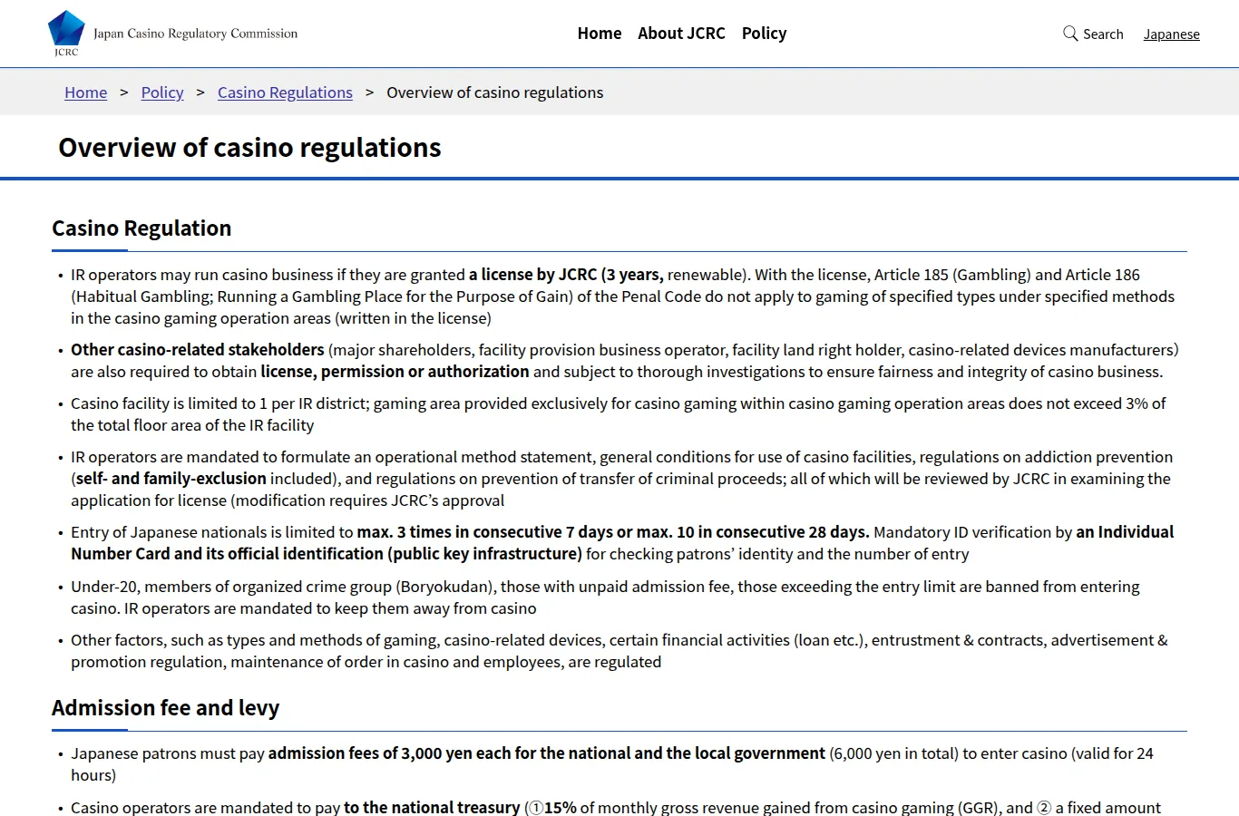Click text 'Casino facility is limited to 1 per IR district'
Screen dimensions: 1239x816
219,403
